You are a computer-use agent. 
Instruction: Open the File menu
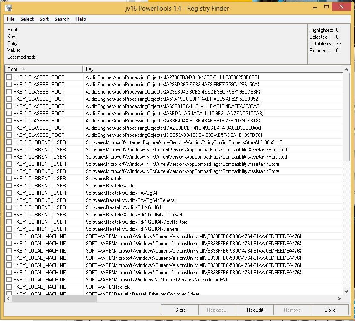tap(11, 19)
